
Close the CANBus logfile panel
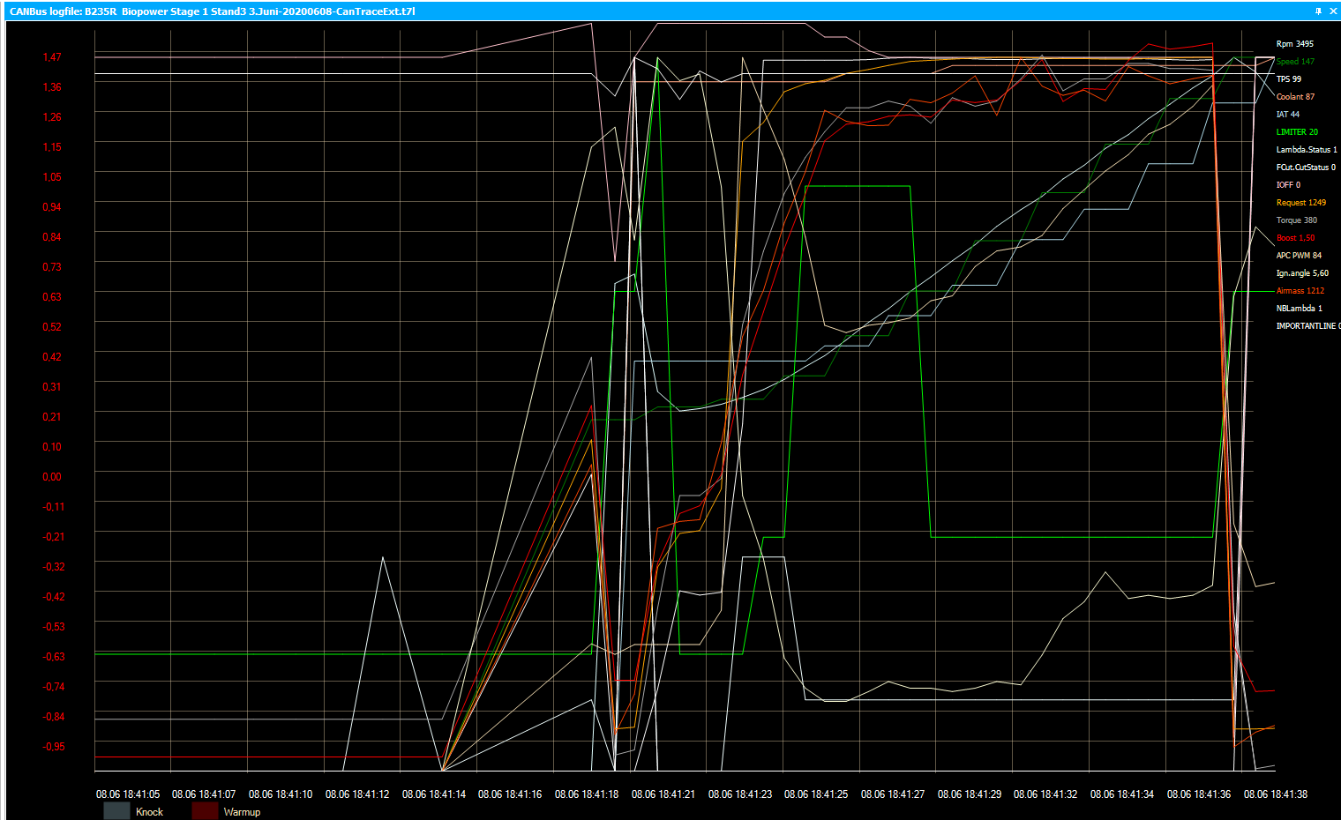[1332, 11]
